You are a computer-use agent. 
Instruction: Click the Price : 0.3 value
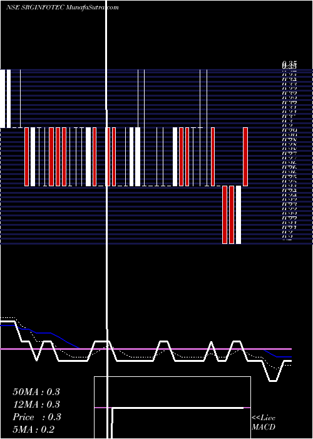coord(37,417)
